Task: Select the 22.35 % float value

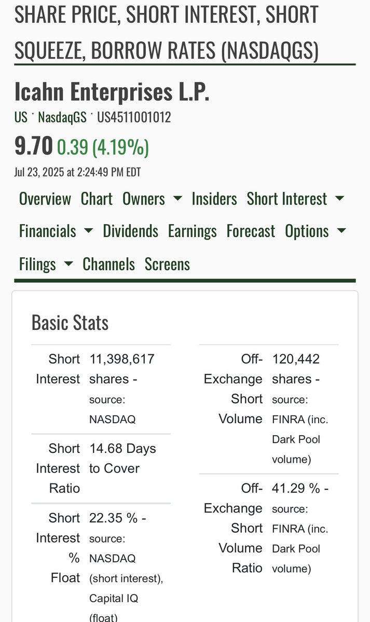Action: click(117, 518)
